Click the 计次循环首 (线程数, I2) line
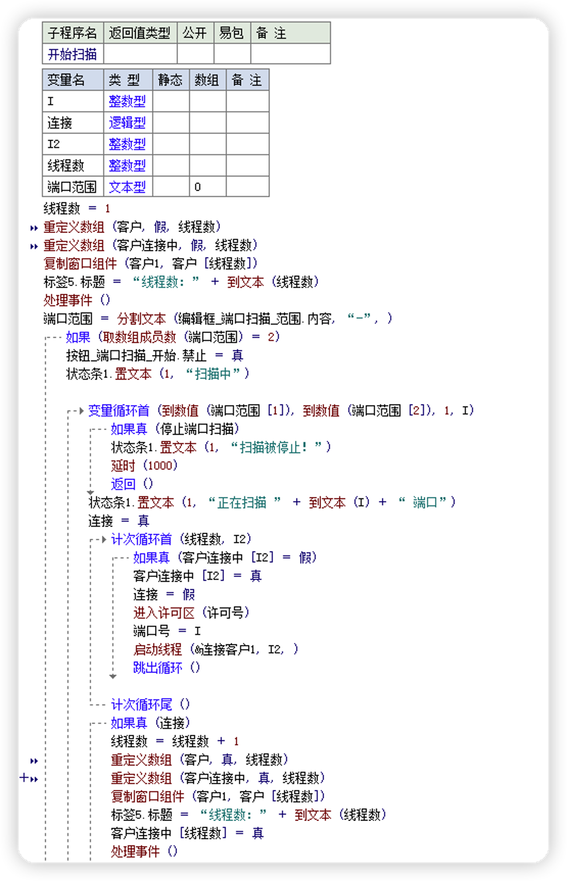 (181, 539)
